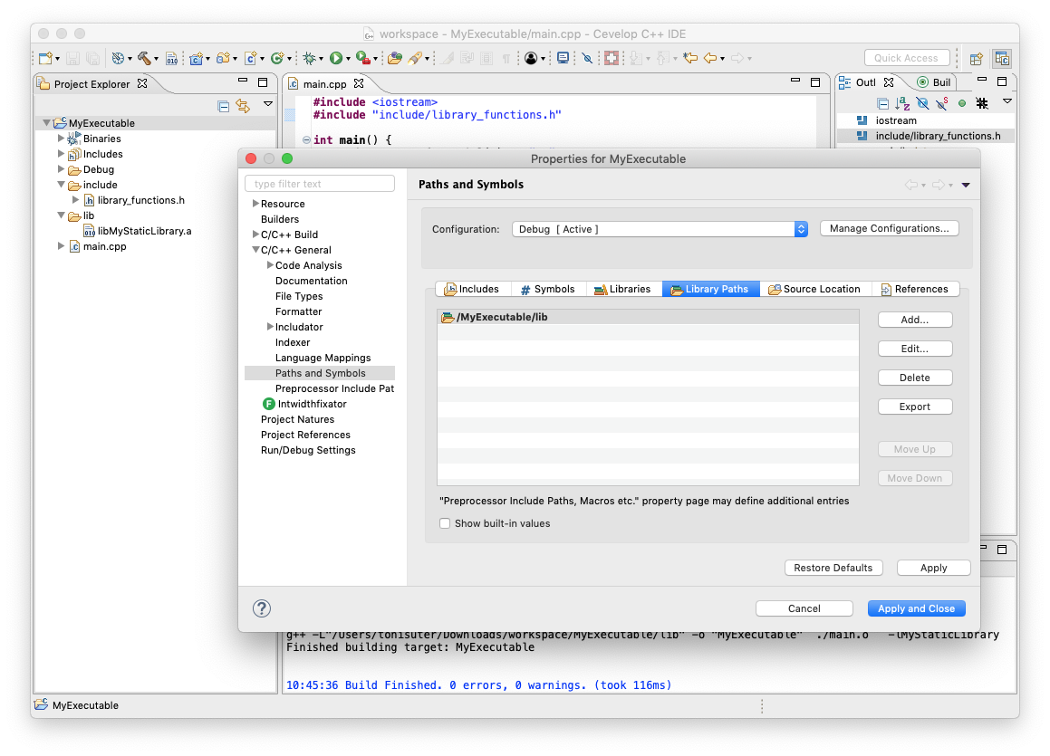Click Apply and Close
This screenshot has height=756, width=1050.
tap(916, 608)
